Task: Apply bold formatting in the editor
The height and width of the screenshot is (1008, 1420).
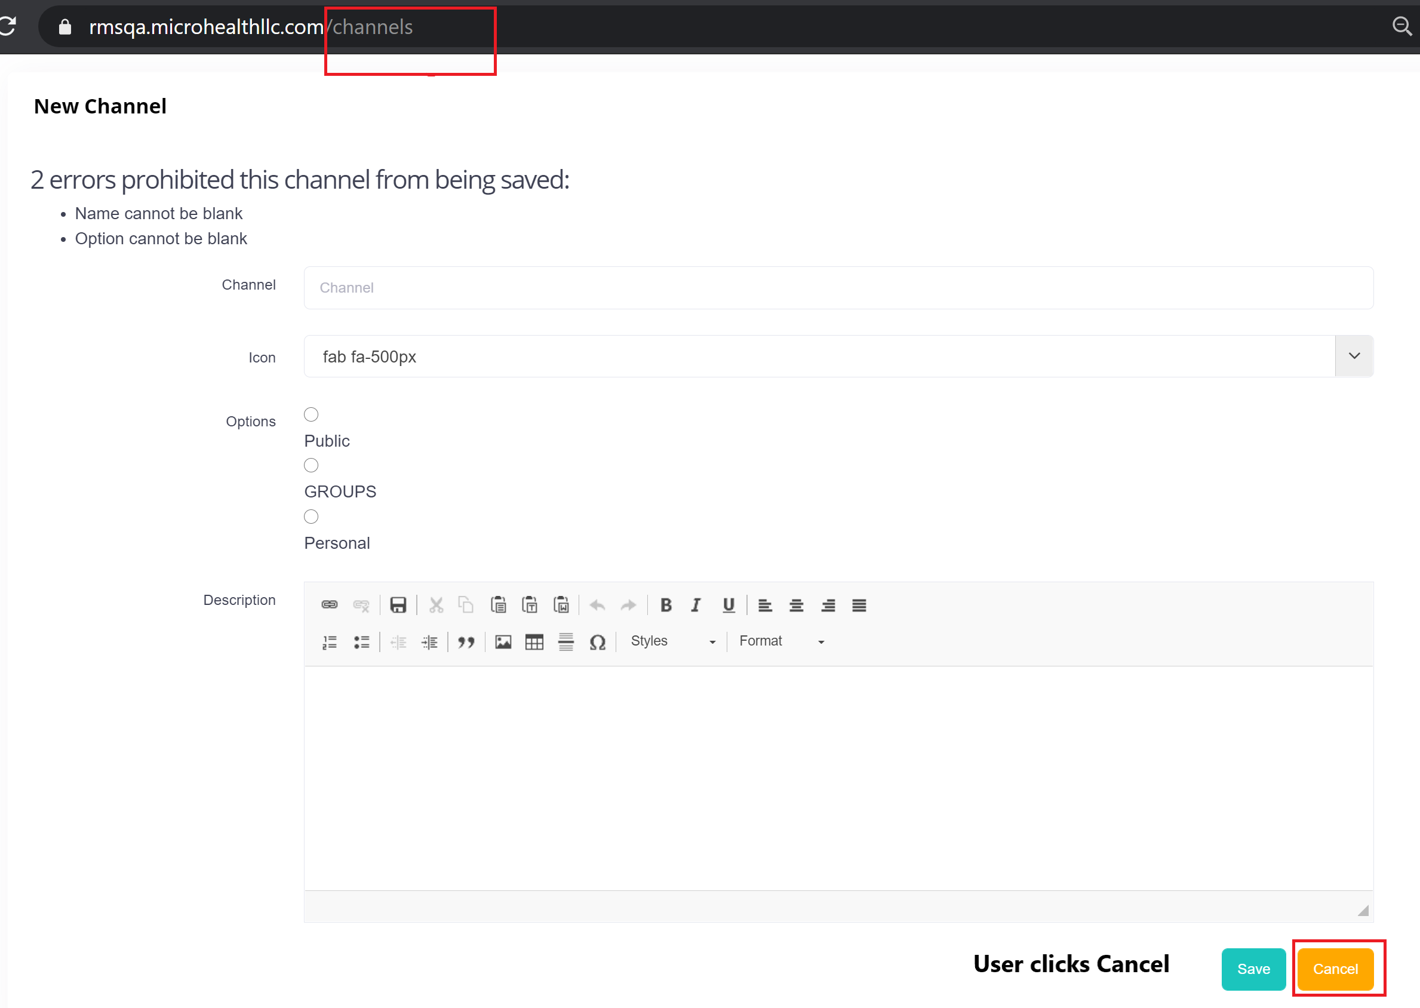Action: tap(665, 605)
